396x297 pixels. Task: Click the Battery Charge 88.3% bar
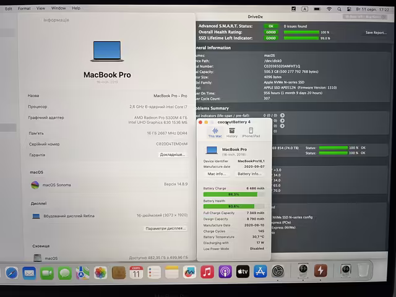[234, 194]
